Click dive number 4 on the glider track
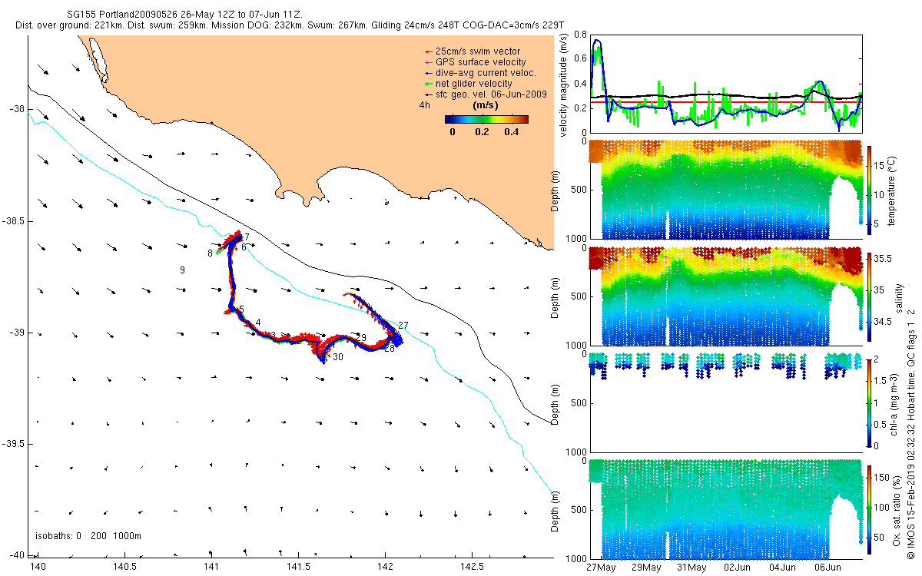The image size is (922, 576). 258,323
